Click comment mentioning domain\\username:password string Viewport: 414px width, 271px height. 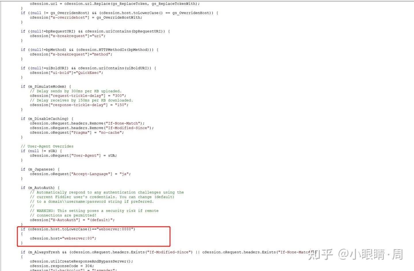92,202
